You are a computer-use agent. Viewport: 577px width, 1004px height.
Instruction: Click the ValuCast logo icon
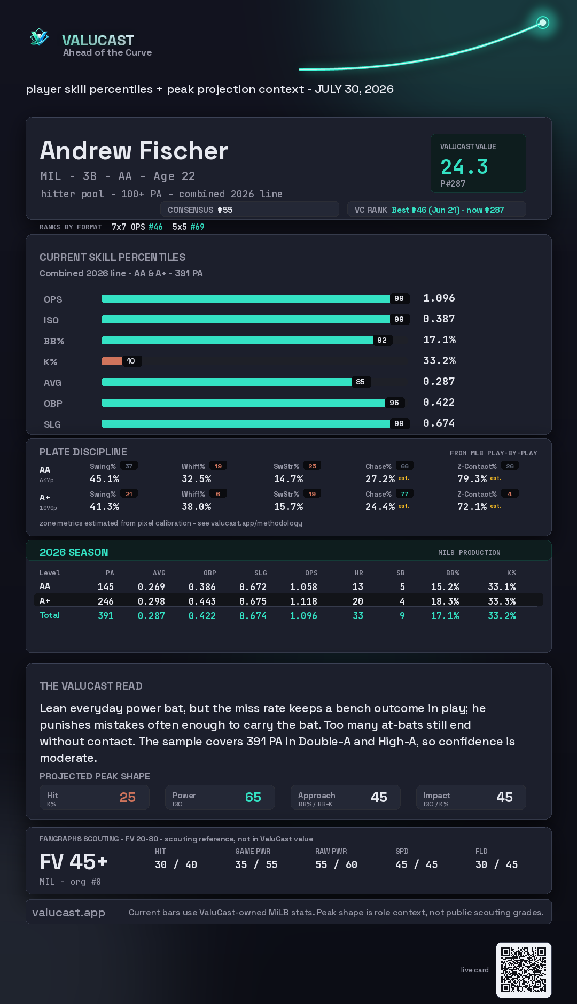pyautogui.click(x=40, y=37)
